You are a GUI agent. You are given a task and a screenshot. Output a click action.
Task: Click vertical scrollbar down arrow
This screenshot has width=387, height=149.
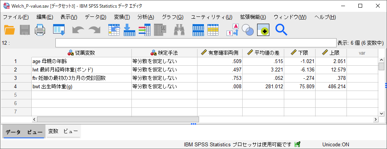coord(381,113)
